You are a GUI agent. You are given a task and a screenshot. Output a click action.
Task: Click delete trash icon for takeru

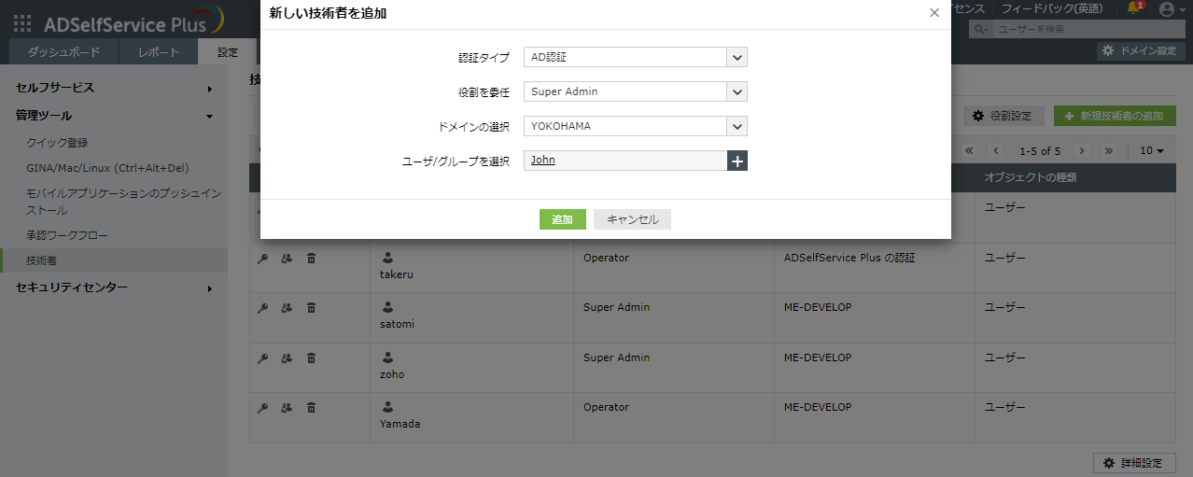coord(312,257)
